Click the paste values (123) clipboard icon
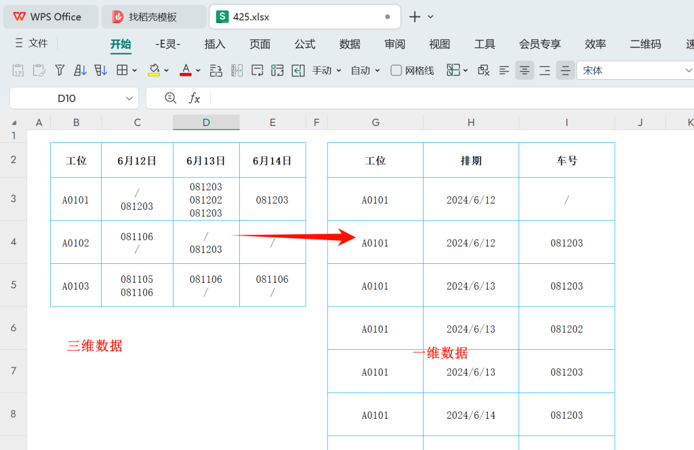 [x=18, y=70]
